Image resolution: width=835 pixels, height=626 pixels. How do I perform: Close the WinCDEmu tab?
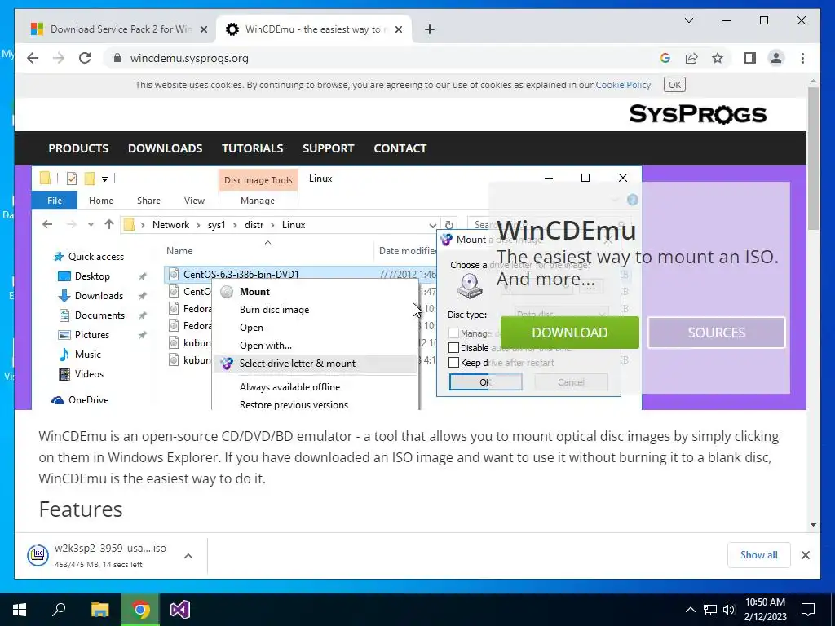point(399,29)
